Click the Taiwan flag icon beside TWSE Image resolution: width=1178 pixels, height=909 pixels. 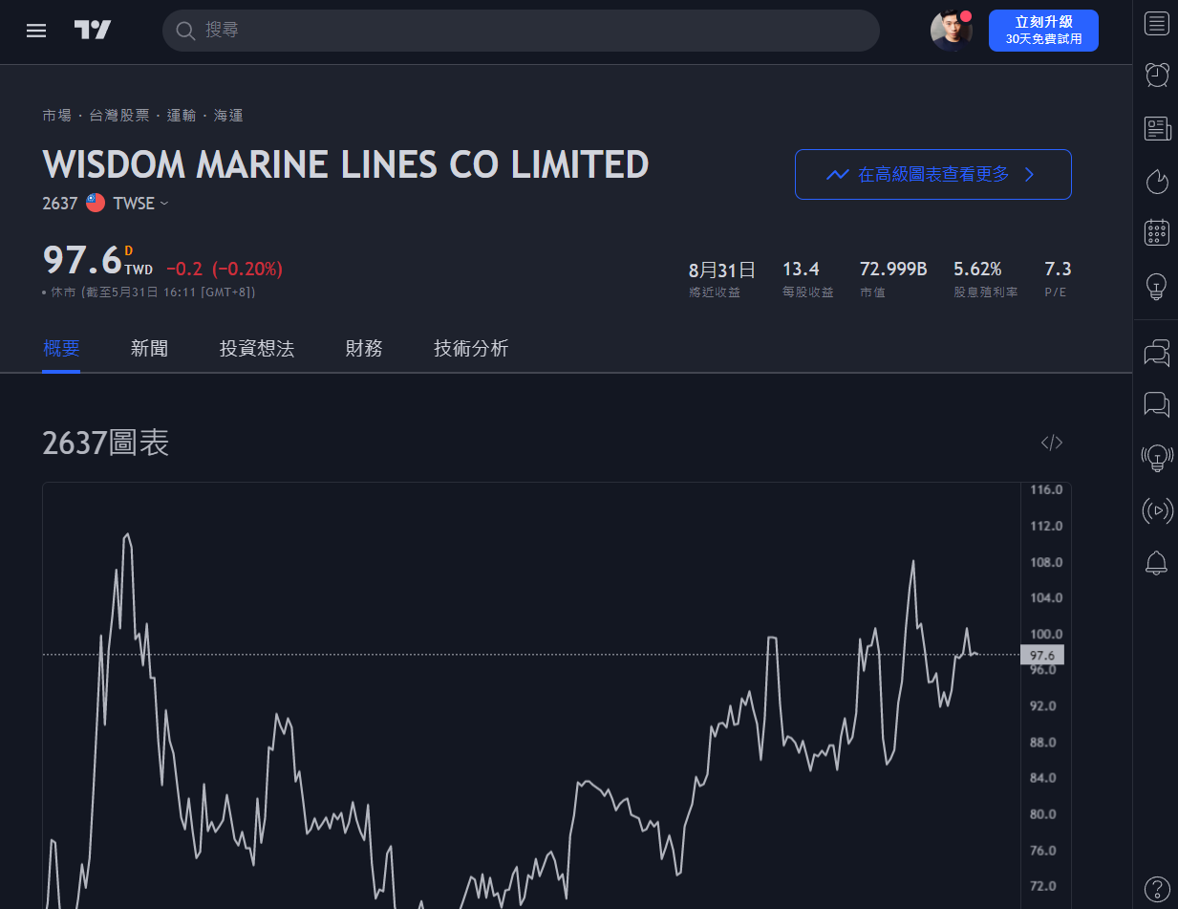click(x=96, y=203)
